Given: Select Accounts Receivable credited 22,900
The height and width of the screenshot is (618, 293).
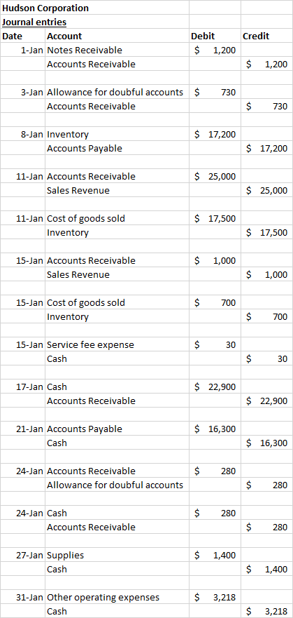Looking at the screenshot, I should pyautogui.click(x=117, y=402).
